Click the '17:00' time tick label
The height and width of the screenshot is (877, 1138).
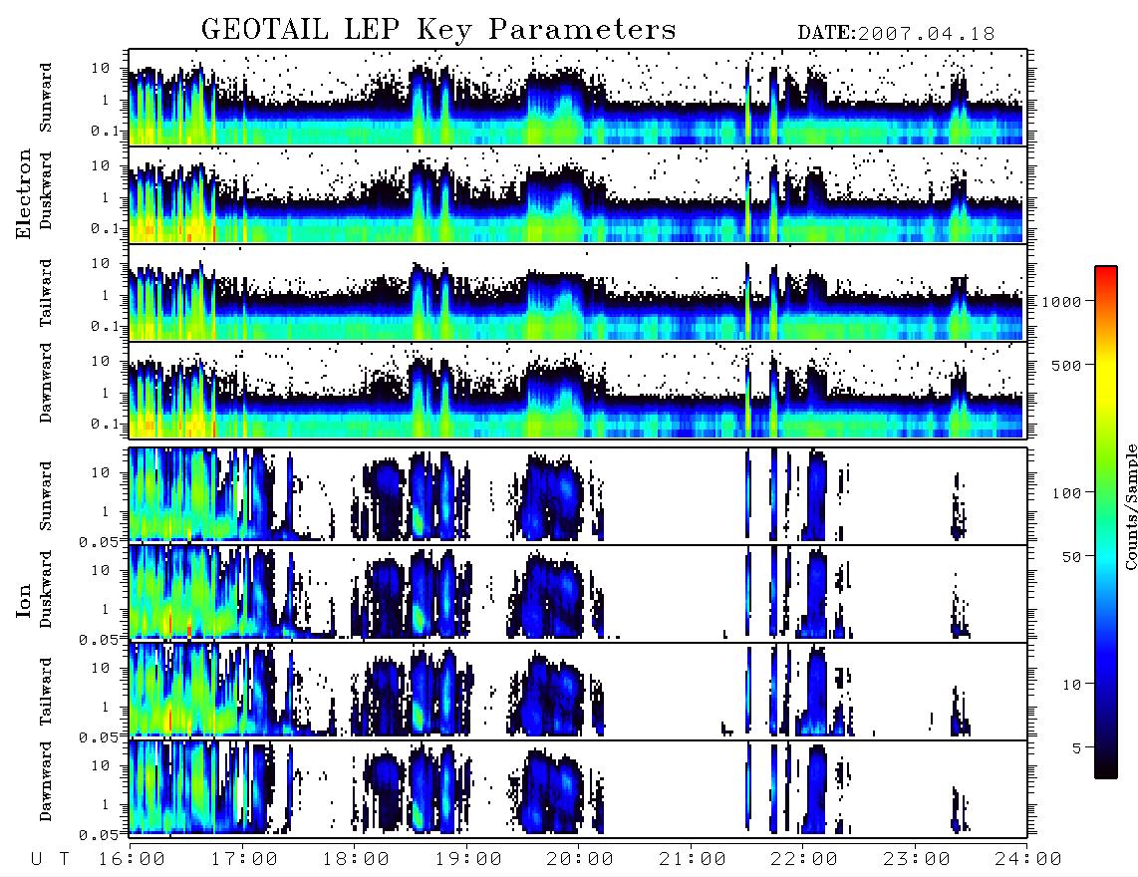coord(244,860)
